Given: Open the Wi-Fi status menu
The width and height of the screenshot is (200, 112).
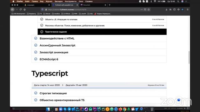Looking at the screenshot, I should coord(155,1).
